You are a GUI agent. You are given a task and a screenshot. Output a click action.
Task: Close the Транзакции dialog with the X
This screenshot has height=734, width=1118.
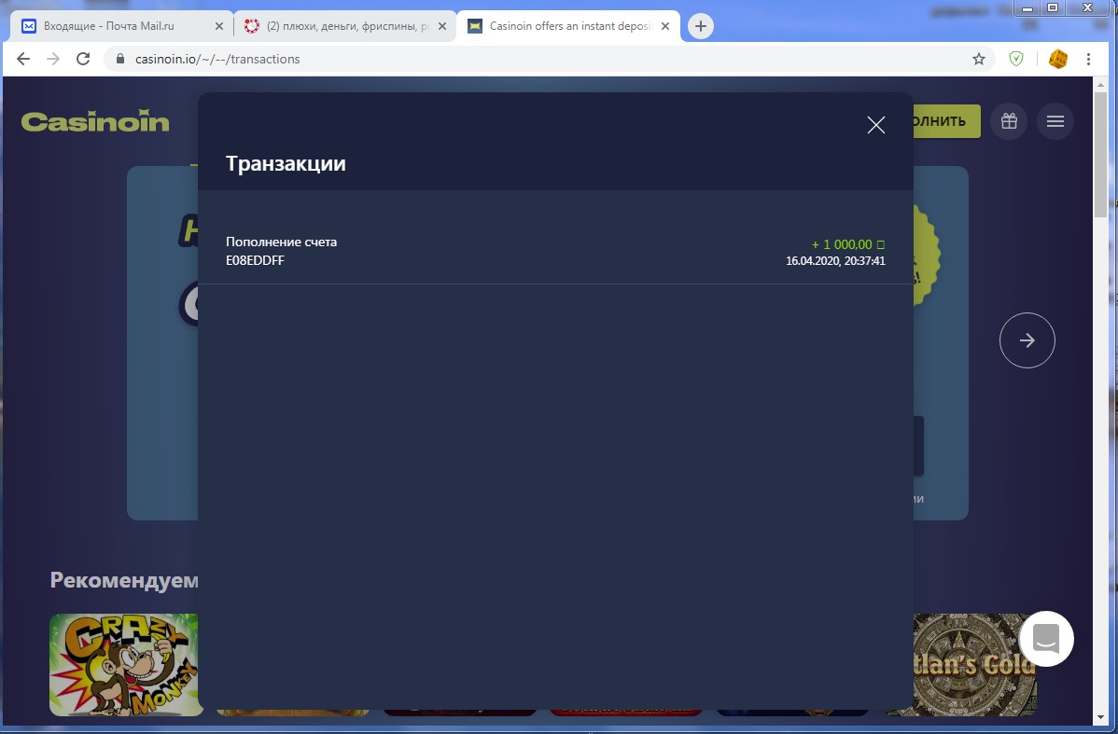pyautogui.click(x=875, y=125)
